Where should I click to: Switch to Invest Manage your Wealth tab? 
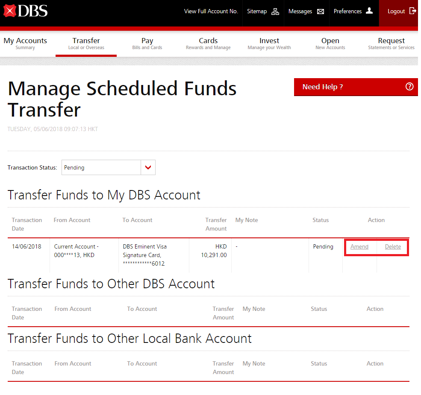click(269, 44)
